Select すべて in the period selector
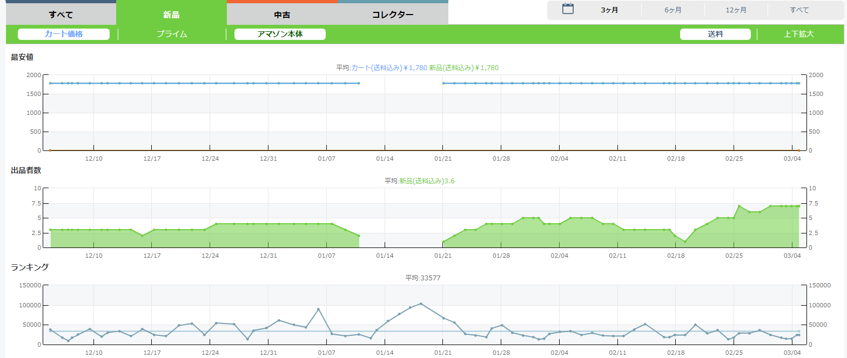 (799, 10)
